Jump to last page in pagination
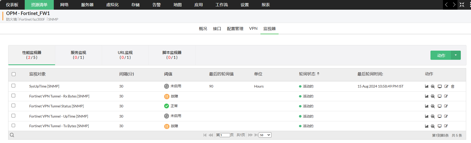 [x=256, y=135]
